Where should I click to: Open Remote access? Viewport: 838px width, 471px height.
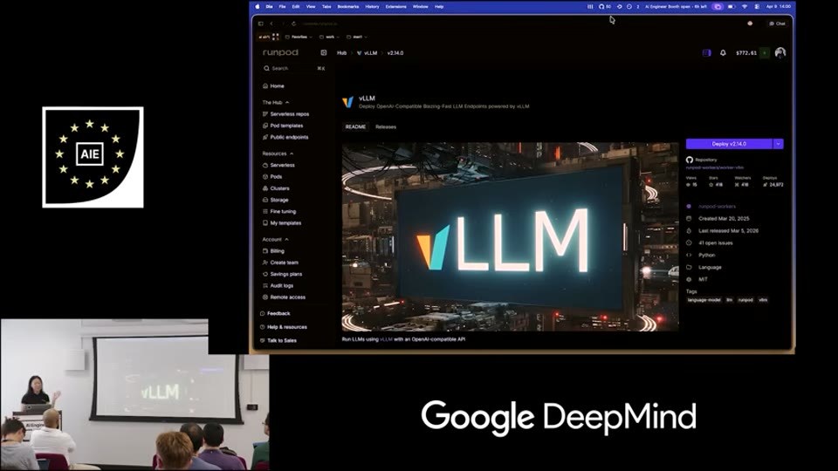tap(284, 297)
